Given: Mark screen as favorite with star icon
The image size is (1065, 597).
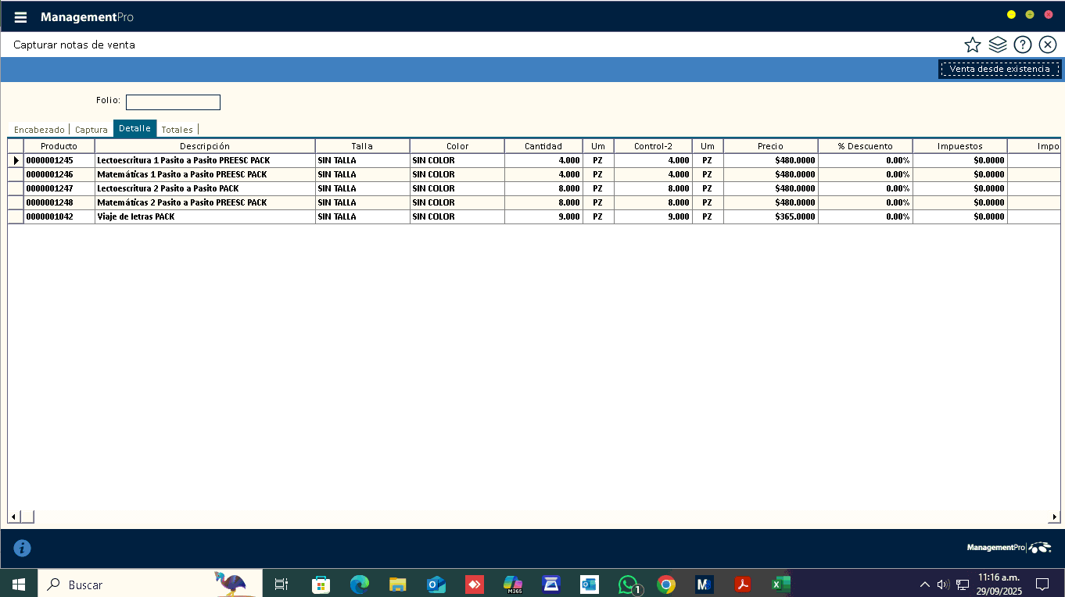Looking at the screenshot, I should pos(972,45).
